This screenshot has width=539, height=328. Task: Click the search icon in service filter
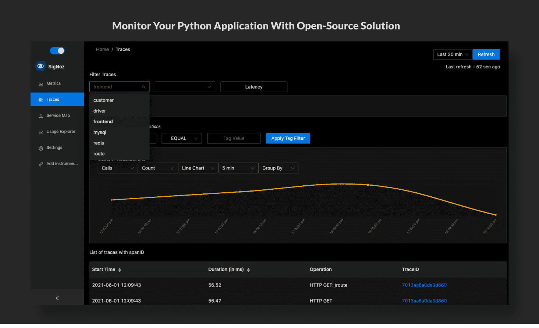[143, 87]
